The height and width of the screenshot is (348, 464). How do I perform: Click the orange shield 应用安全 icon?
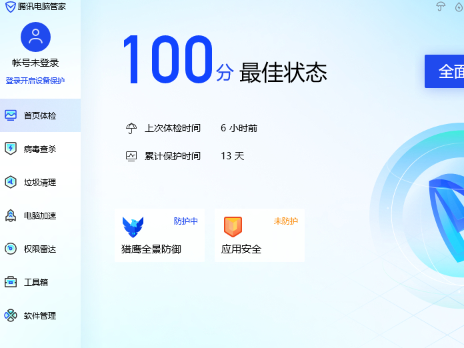[x=233, y=227]
